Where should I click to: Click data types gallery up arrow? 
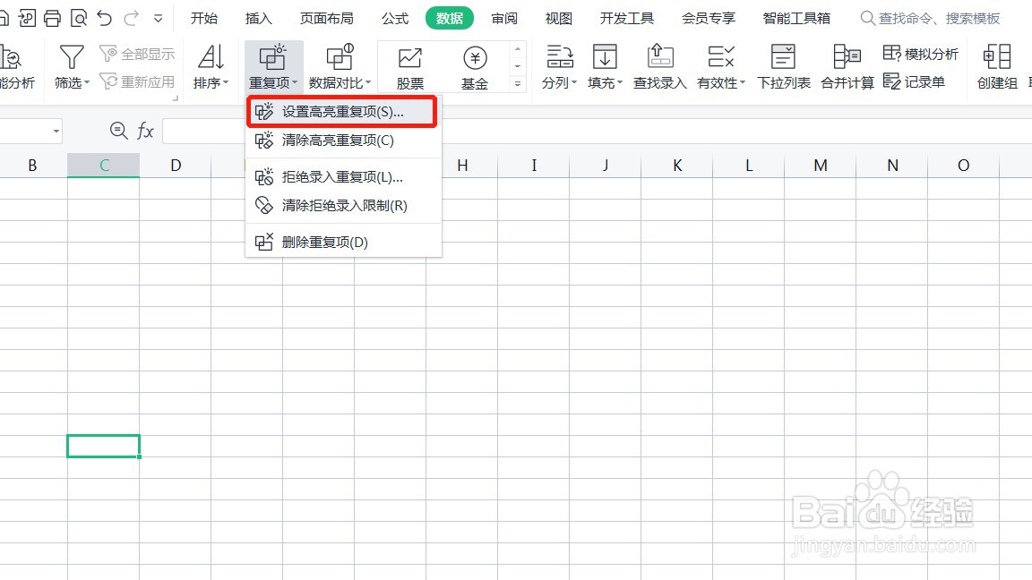click(x=517, y=49)
